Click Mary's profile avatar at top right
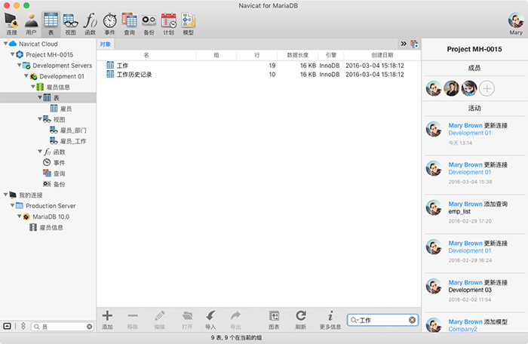The width and height of the screenshot is (528, 344). click(516, 21)
